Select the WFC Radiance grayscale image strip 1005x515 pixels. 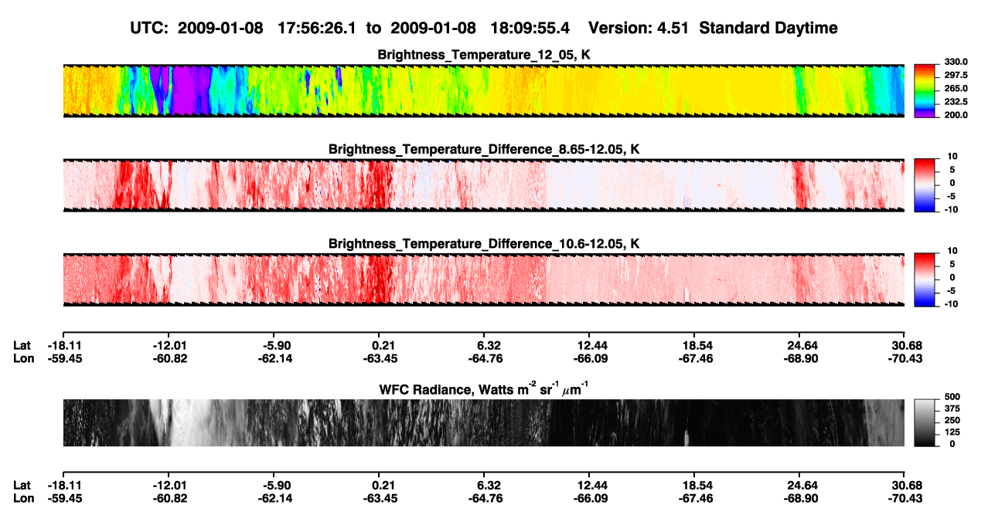tap(483, 422)
